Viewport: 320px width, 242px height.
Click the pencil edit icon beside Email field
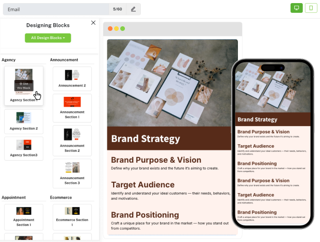(133, 9)
